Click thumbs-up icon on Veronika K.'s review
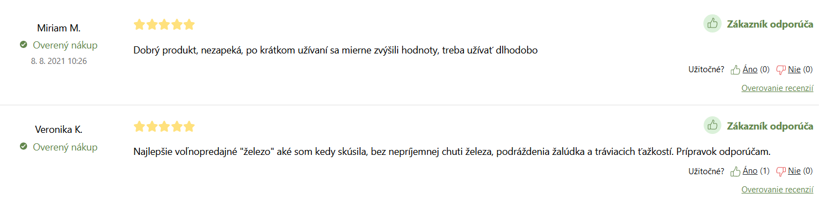Screen dimensions: 830x199 (x=735, y=171)
